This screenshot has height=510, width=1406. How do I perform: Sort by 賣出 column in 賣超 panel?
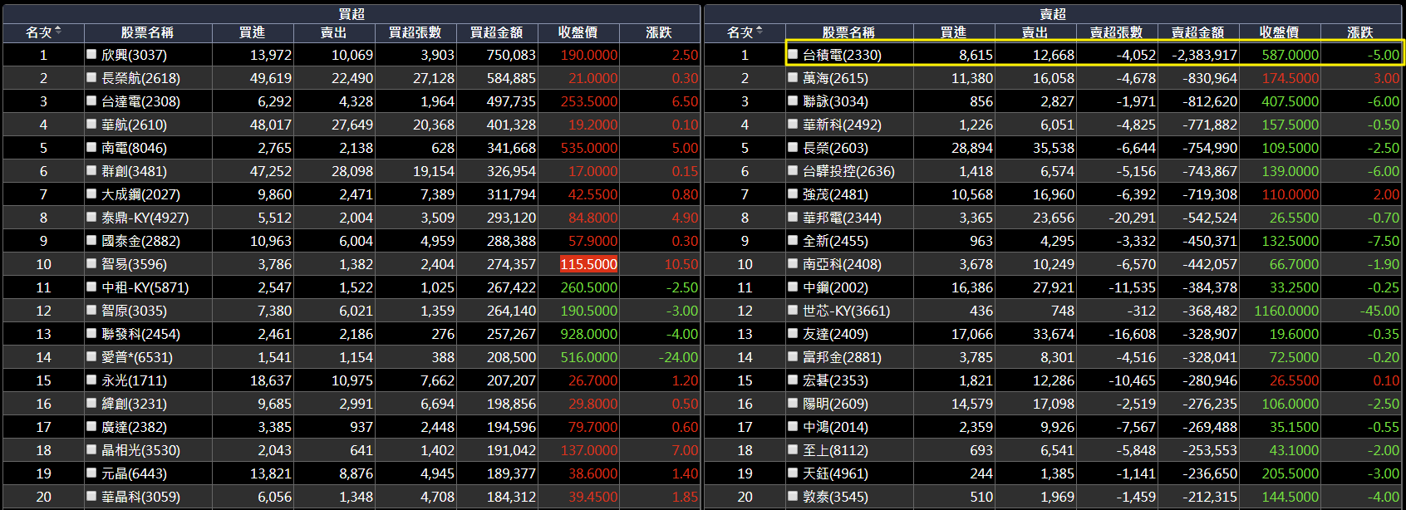tap(1035, 32)
